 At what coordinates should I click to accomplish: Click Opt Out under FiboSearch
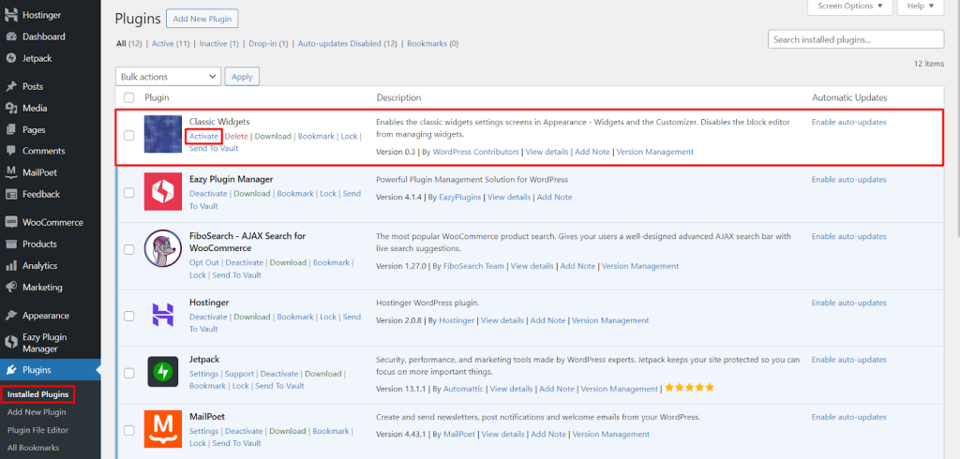point(203,262)
